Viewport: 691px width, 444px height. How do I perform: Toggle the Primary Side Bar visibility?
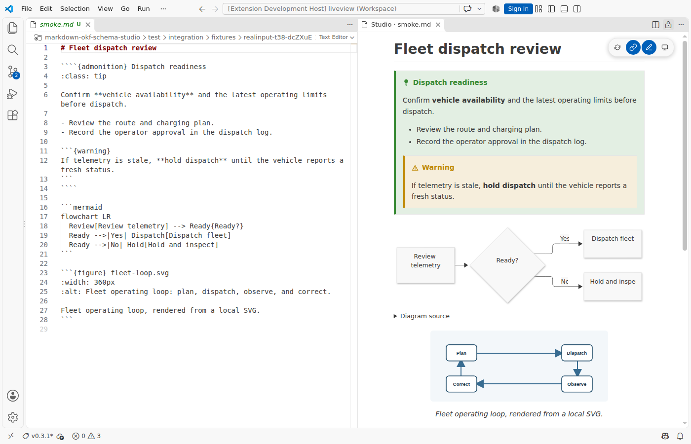(x=551, y=9)
